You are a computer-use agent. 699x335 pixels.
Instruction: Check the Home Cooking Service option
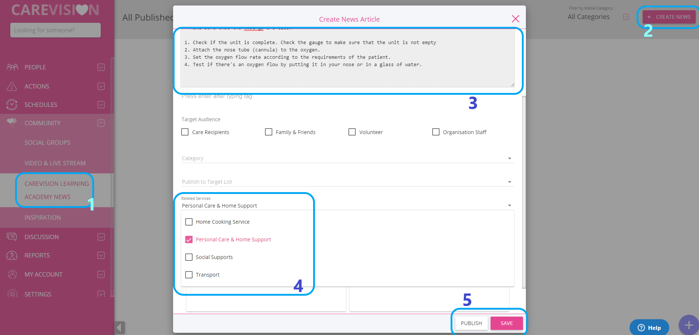(189, 222)
